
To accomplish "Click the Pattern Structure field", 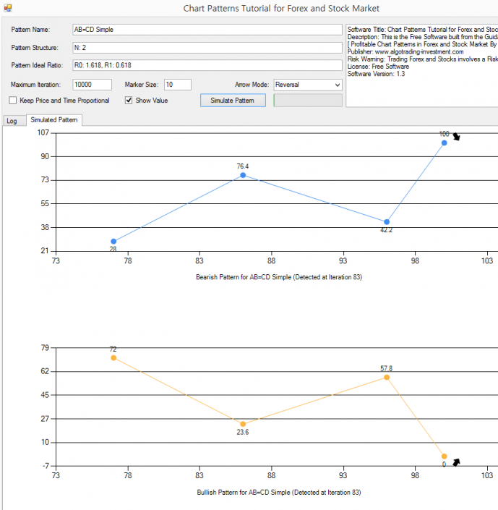I will 207,48.
